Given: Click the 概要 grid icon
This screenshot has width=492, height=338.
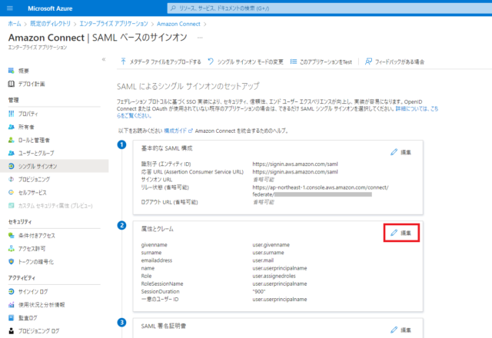Looking at the screenshot, I should pos(12,71).
